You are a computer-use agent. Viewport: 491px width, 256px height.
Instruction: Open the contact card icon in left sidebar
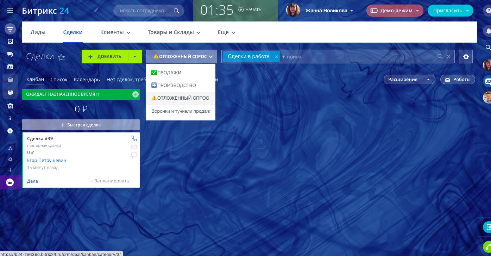point(10,67)
